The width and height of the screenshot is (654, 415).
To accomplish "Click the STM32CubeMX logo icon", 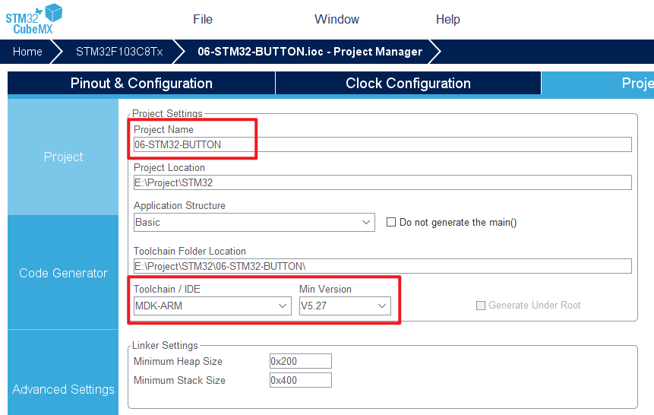I will pos(34,18).
